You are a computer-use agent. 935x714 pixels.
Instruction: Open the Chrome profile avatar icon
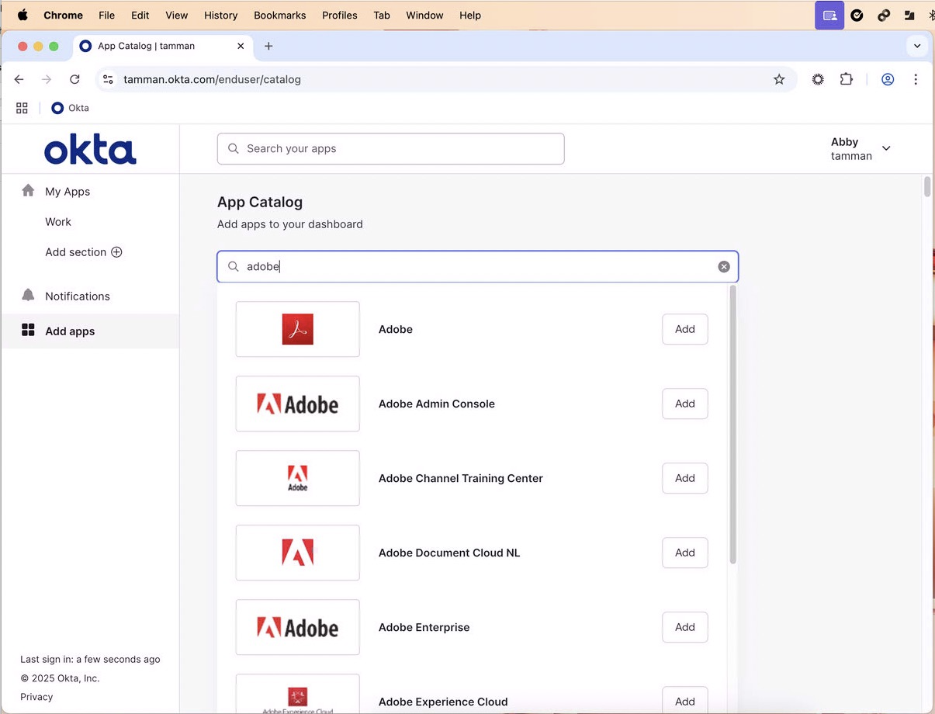pyautogui.click(x=888, y=79)
